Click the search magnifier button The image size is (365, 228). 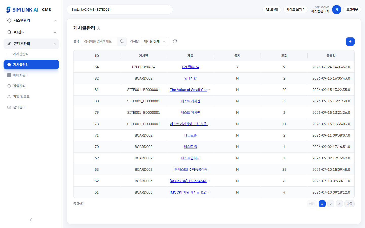coord(122,41)
